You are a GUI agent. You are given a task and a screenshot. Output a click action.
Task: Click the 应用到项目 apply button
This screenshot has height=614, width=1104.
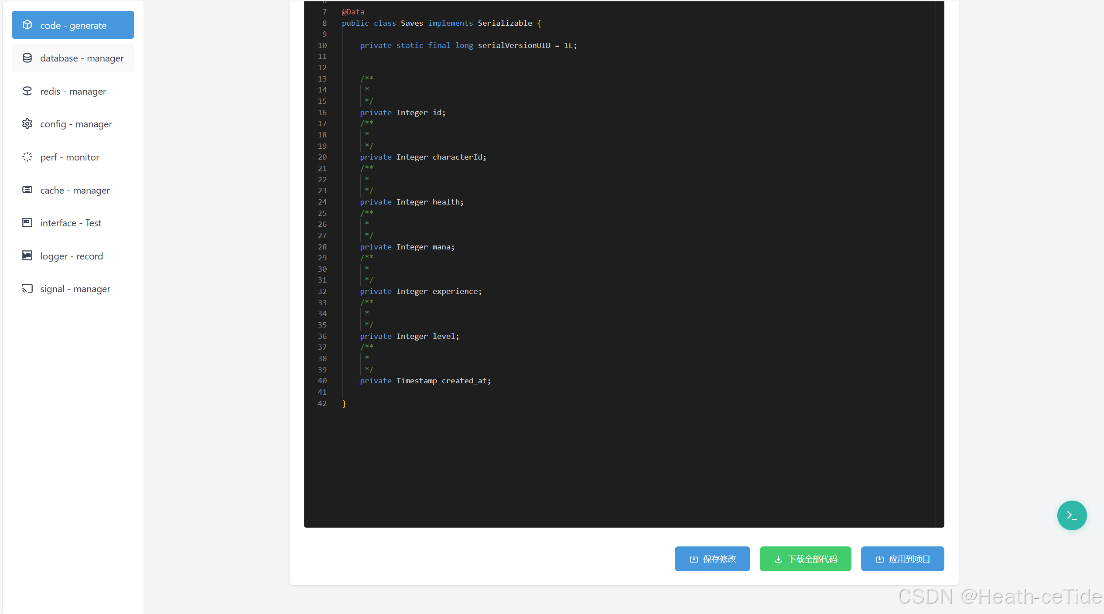click(x=902, y=559)
